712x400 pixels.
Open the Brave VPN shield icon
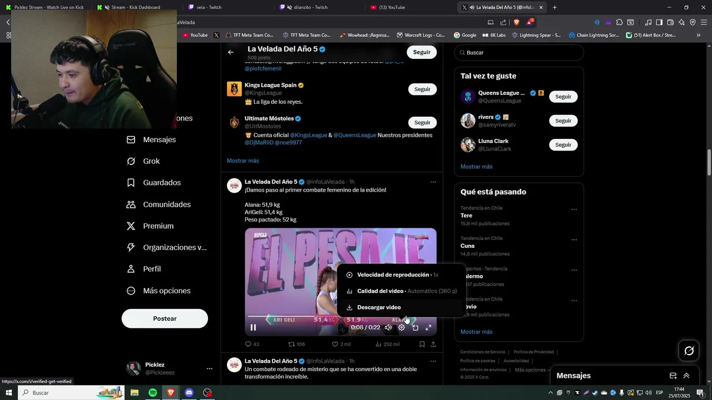coord(693,22)
